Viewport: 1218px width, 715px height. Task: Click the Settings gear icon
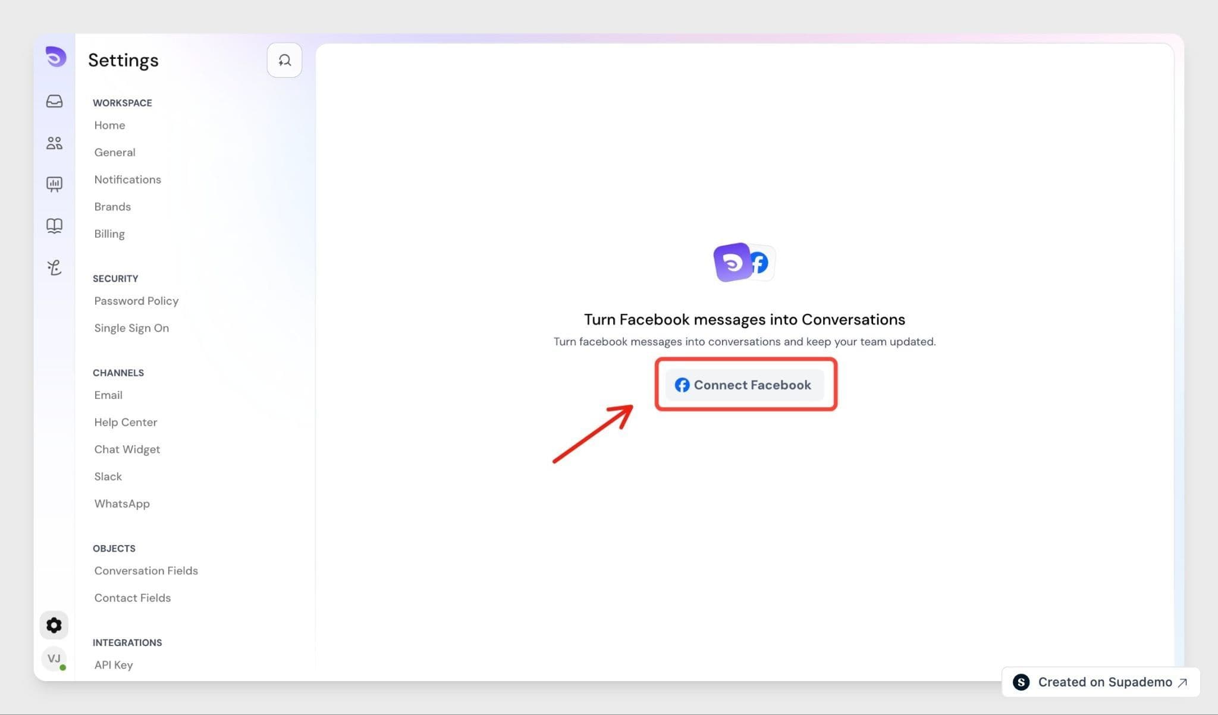tap(54, 625)
